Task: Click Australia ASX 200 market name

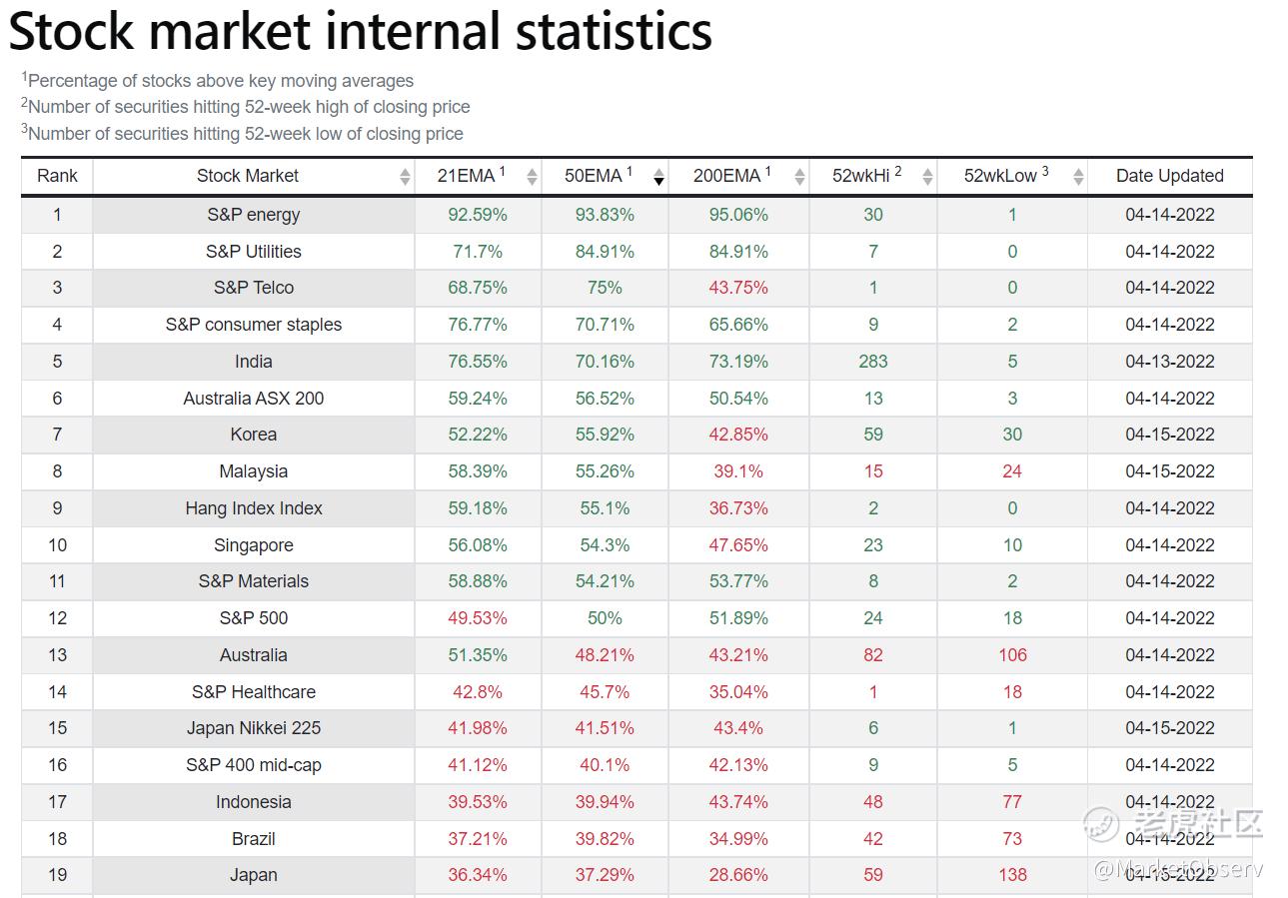Action: pos(254,399)
